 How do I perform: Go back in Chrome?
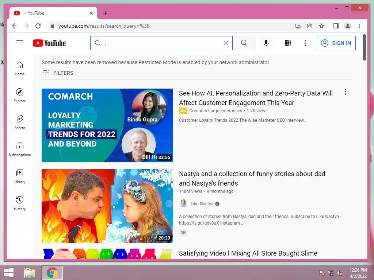click(15, 26)
